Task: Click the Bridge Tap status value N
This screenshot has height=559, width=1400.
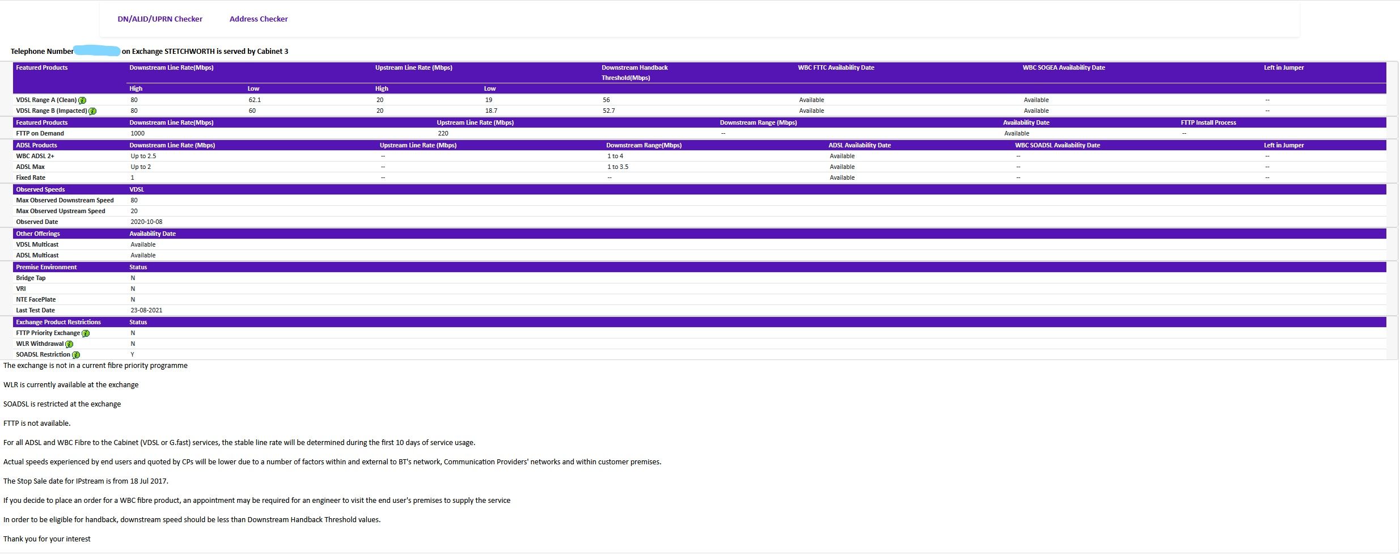Action: pos(132,278)
